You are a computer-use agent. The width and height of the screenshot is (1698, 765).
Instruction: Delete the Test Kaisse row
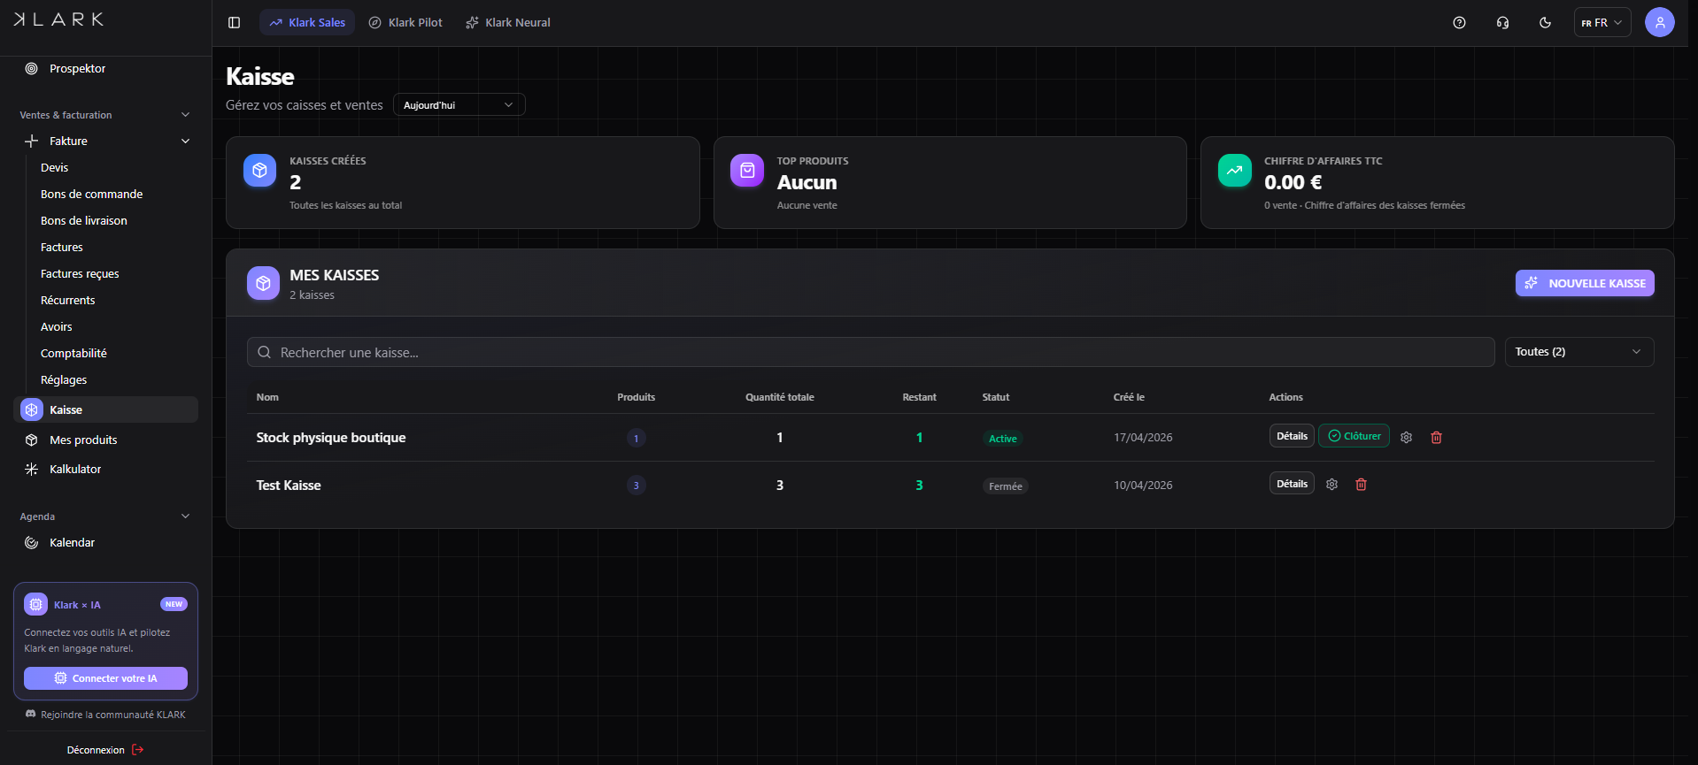click(x=1361, y=485)
